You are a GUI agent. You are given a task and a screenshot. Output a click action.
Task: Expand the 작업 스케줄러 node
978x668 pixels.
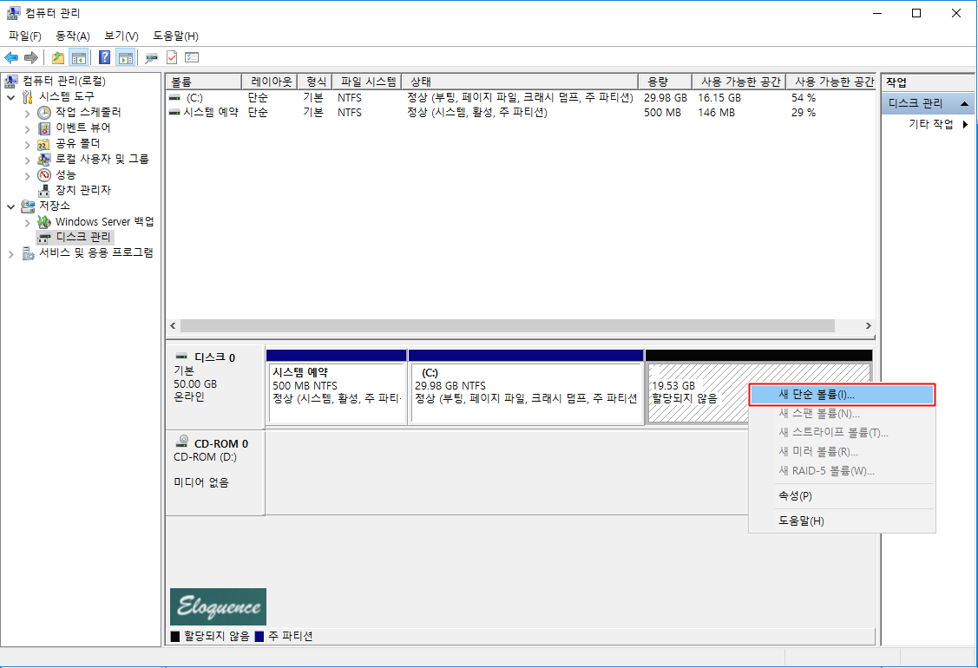click(28, 113)
